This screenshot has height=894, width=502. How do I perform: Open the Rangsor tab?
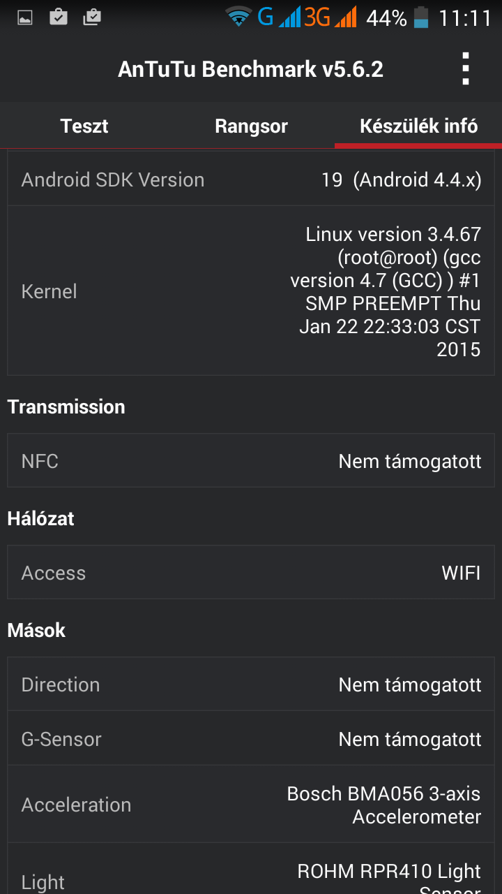tap(251, 126)
